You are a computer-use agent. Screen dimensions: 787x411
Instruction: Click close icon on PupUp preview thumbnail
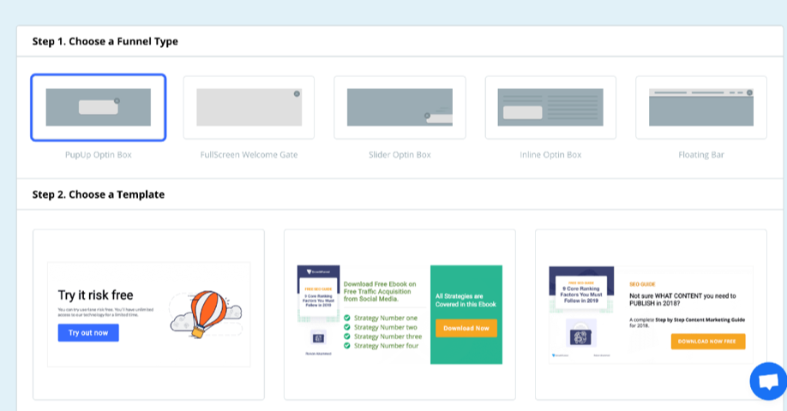pyautogui.click(x=117, y=101)
